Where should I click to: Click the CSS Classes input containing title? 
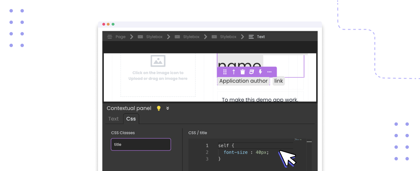click(x=140, y=145)
